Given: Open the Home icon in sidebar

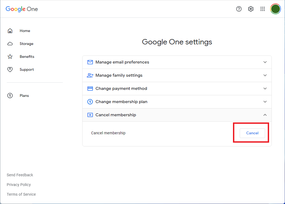Looking at the screenshot, I should 10,30.
